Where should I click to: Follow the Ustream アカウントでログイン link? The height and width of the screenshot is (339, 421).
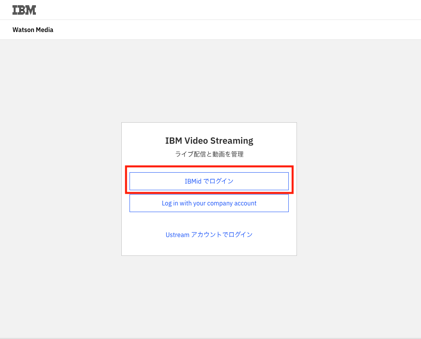click(209, 235)
